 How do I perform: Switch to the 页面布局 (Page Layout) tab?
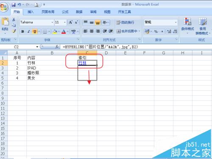point(48,12)
